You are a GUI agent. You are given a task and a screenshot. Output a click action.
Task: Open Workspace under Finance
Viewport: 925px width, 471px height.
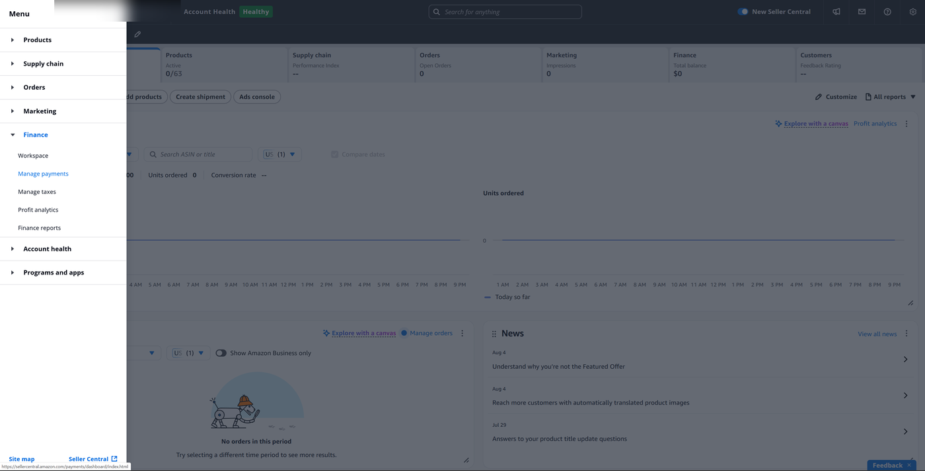pyautogui.click(x=33, y=156)
